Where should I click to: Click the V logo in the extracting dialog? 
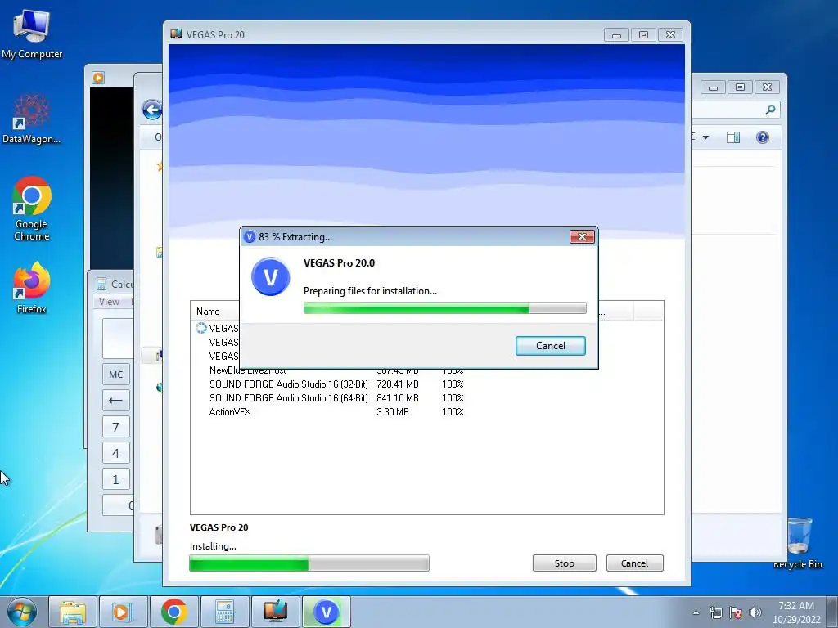[270, 276]
